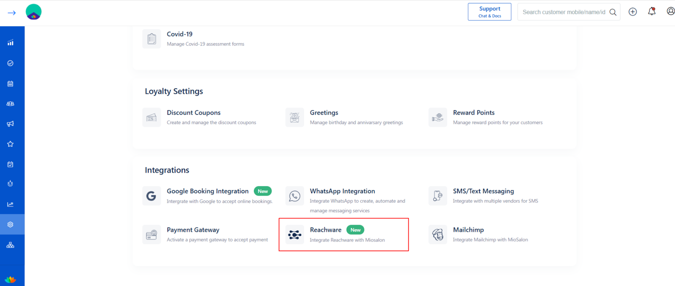
Task: Click the plus circle add icon
Action: tap(633, 12)
